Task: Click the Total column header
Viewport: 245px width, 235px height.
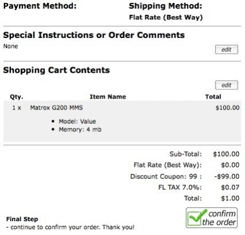Action: [x=213, y=97]
